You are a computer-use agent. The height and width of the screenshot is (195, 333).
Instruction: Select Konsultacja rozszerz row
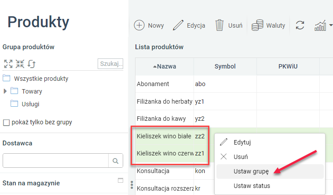click(x=165, y=188)
